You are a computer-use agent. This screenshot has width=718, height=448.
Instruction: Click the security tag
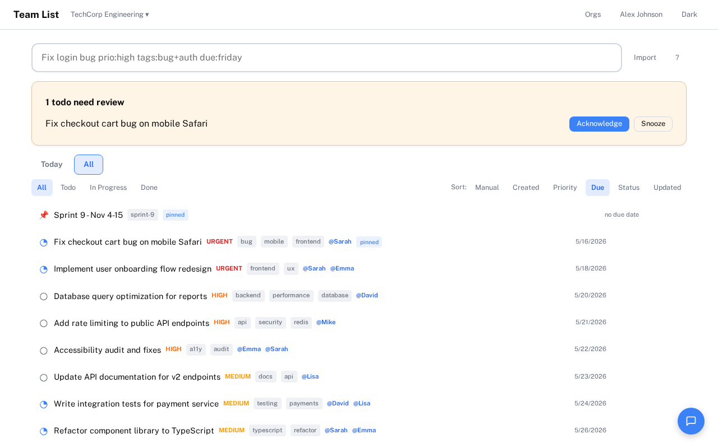tap(270, 323)
